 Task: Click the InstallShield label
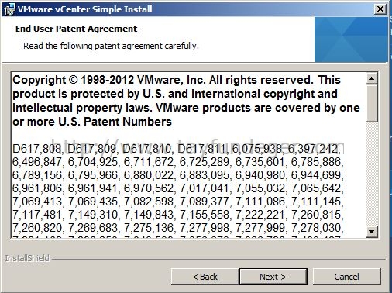coord(27,258)
